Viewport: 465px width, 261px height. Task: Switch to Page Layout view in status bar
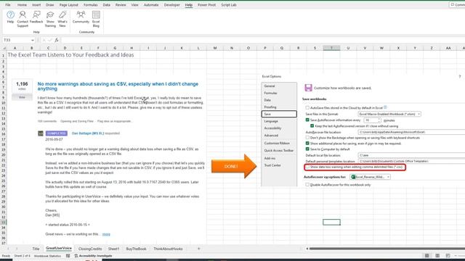click(437, 256)
